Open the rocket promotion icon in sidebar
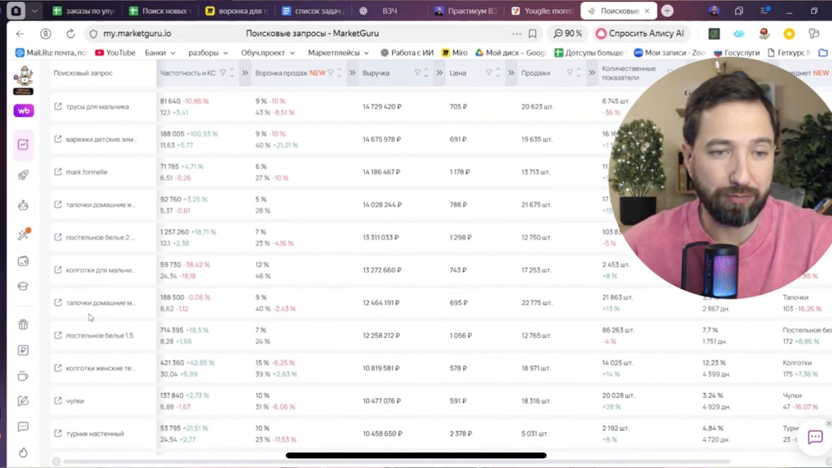Image resolution: width=832 pixels, height=468 pixels. [x=23, y=175]
